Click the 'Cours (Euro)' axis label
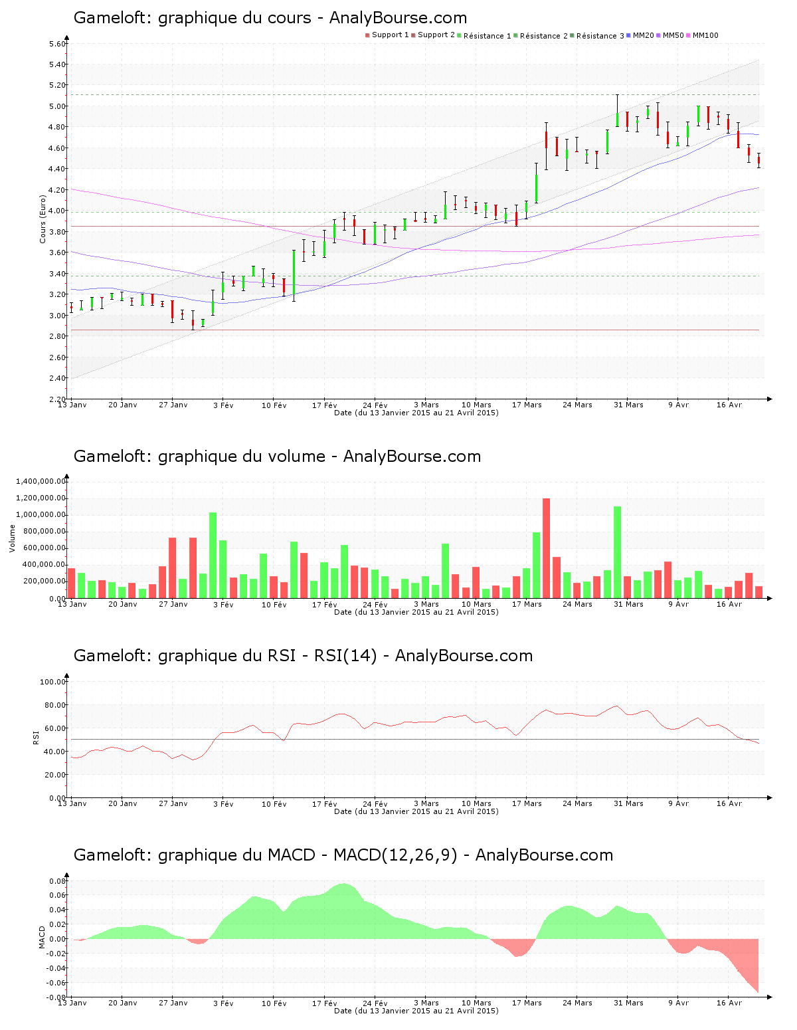The width and height of the screenshot is (797, 1030). [x=43, y=219]
